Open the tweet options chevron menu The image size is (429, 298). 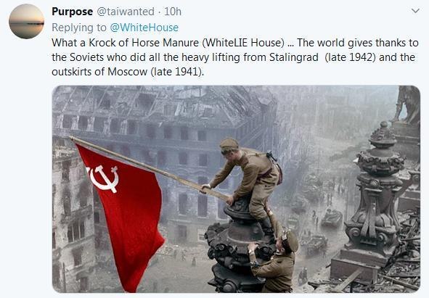pos(415,11)
